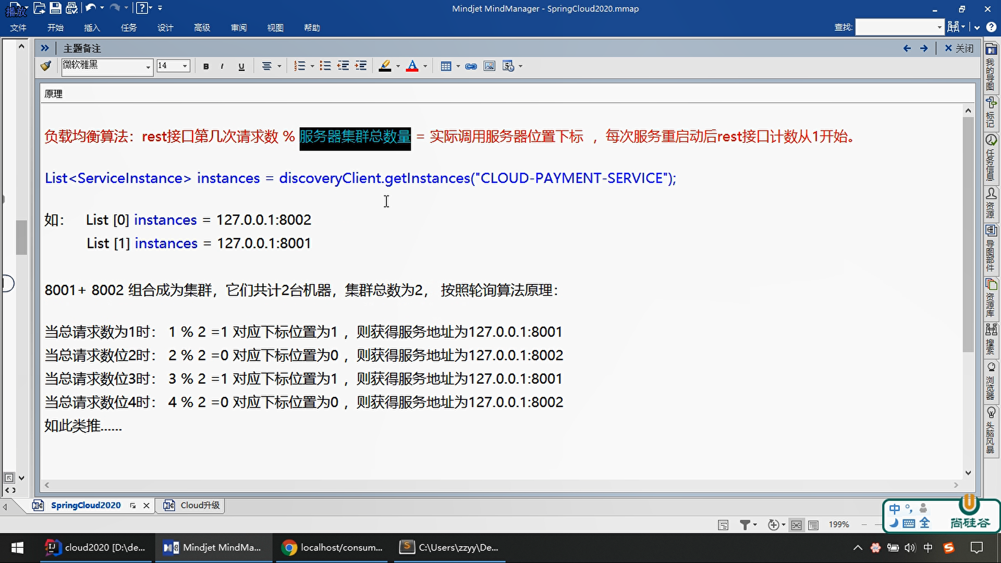Open the 设计 ribbon tab
1001x563 pixels.
165,28
